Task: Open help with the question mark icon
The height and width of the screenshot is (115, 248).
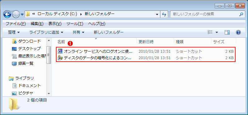Action: tap(238, 32)
